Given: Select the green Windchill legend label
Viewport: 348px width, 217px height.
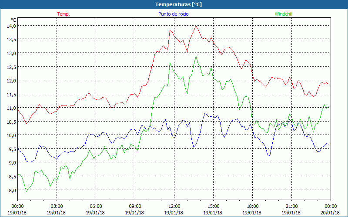Looking at the screenshot, I should tap(284, 14).
